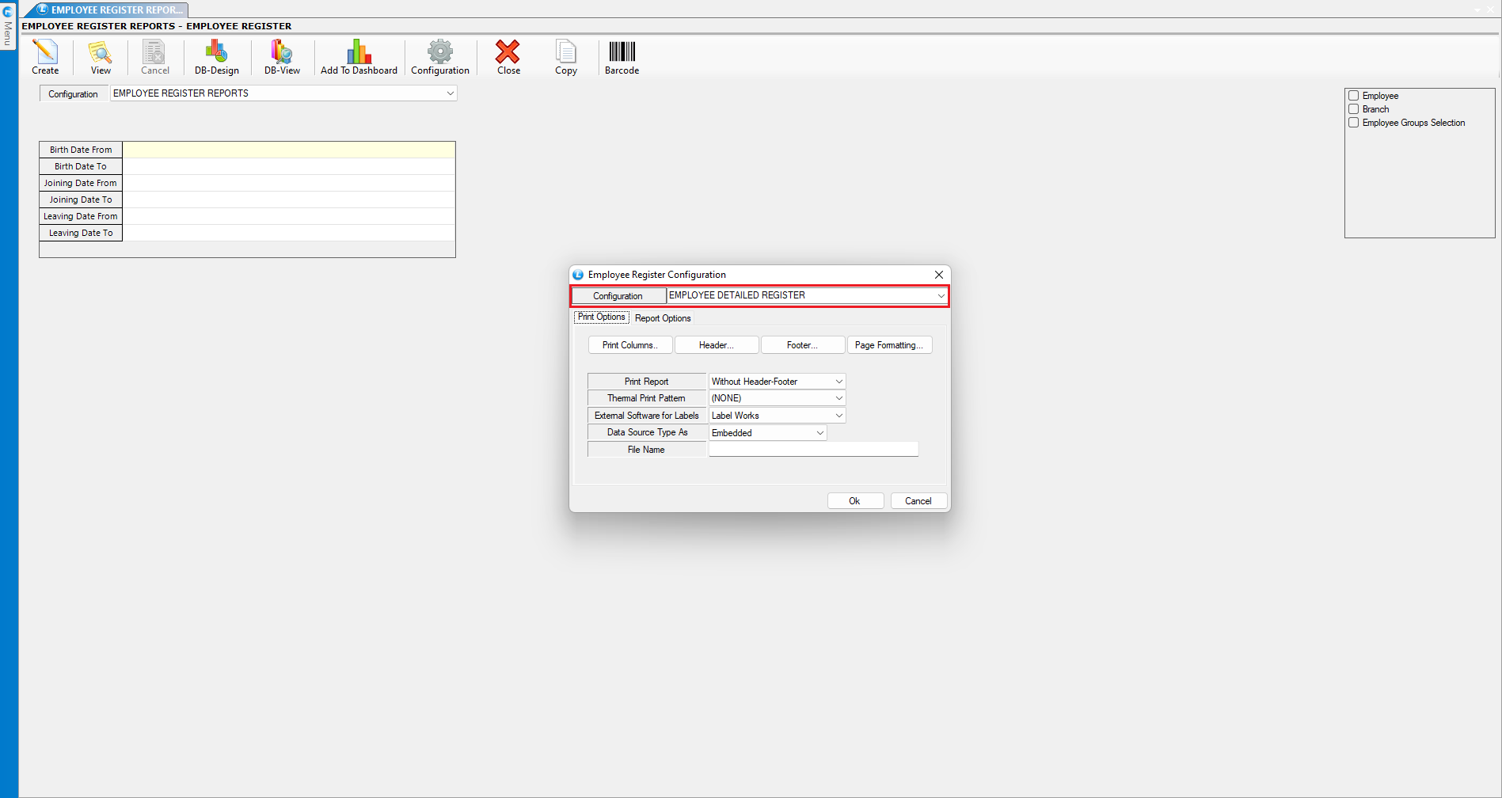
Task: Switch to the Report Options tab
Action: click(663, 318)
